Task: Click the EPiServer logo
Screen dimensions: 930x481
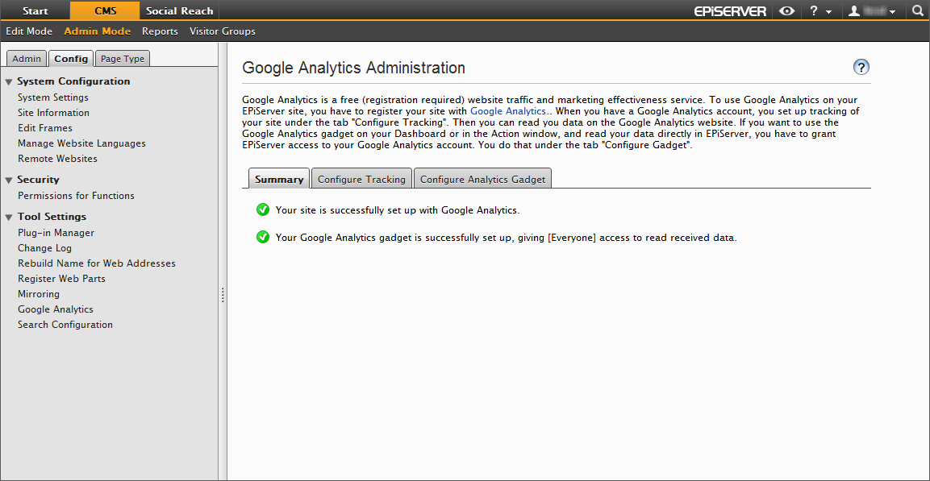Action: coord(730,11)
